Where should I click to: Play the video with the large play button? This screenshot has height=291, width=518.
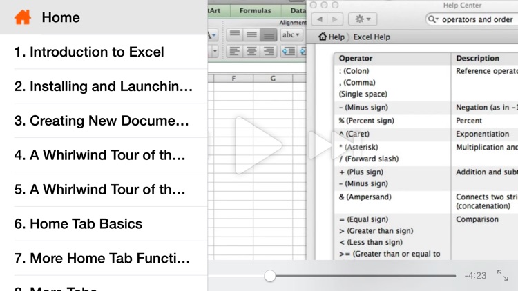coord(258,145)
